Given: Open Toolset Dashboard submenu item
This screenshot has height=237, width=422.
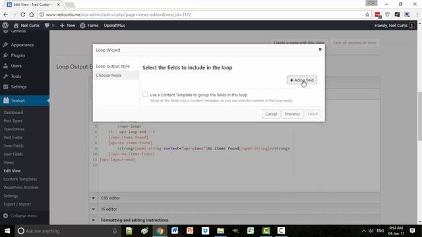Looking at the screenshot, I should point(13,113).
